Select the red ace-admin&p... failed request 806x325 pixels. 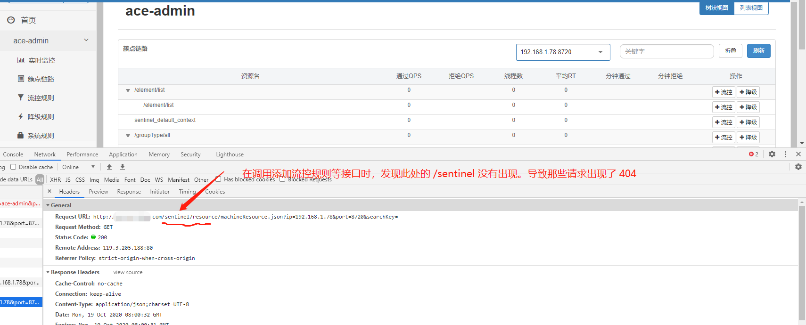pos(21,203)
